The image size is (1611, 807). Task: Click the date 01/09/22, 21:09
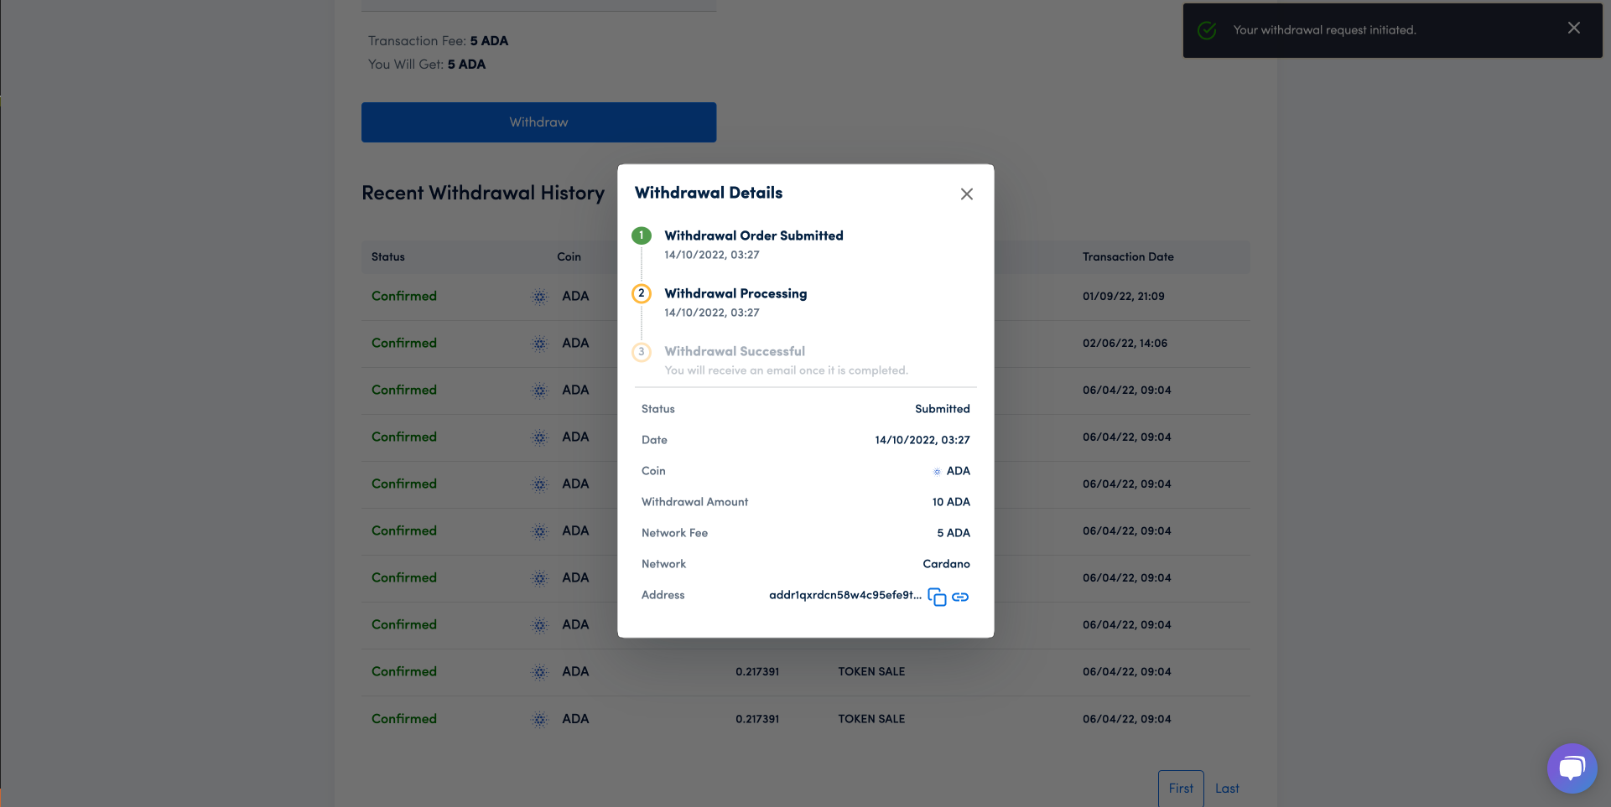coord(1123,296)
